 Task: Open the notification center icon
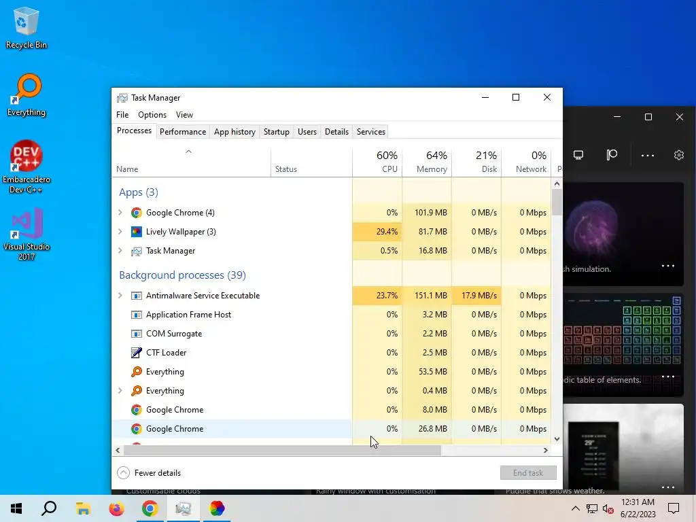point(674,508)
